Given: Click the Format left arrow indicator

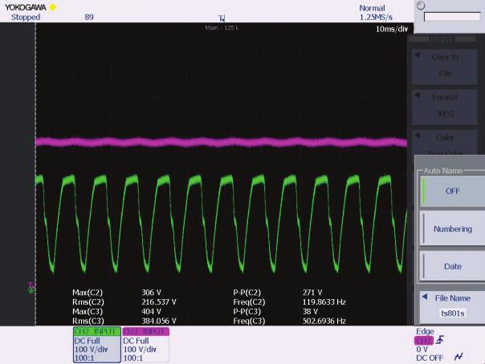Looking at the screenshot, I should pyautogui.click(x=418, y=95).
